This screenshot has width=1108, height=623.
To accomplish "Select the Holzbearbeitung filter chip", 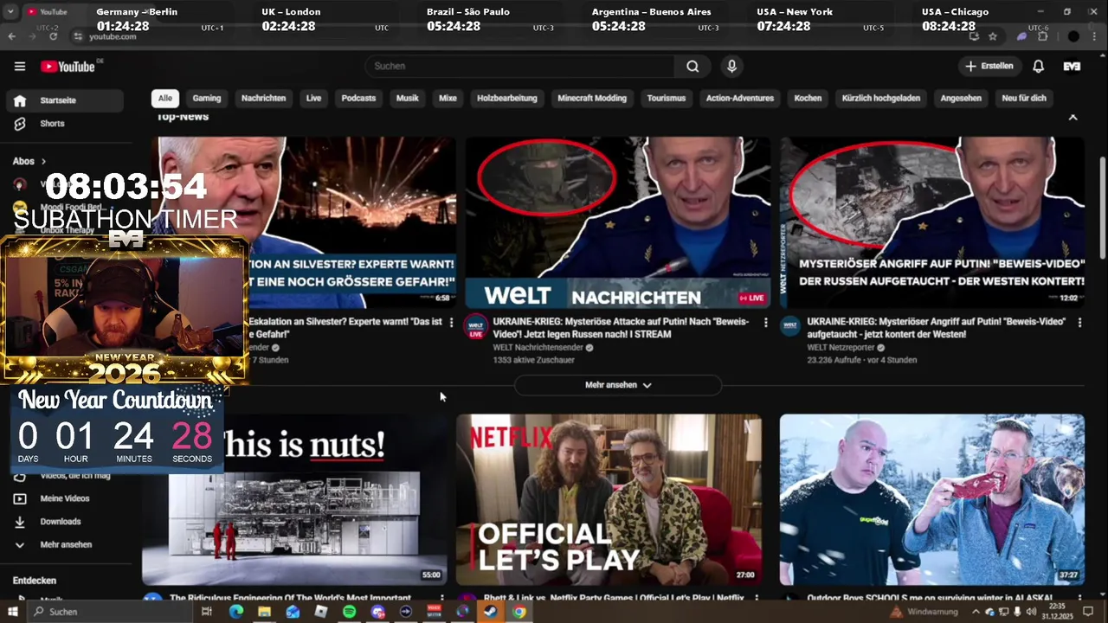I will [x=507, y=99].
